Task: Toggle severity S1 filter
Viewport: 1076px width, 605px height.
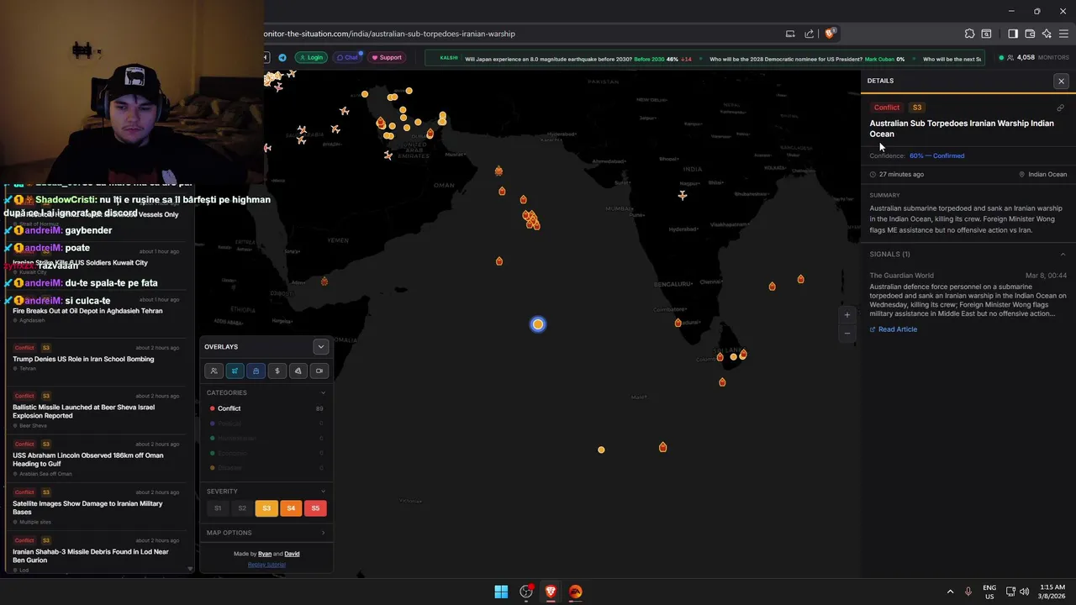Action: pos(218,508)
